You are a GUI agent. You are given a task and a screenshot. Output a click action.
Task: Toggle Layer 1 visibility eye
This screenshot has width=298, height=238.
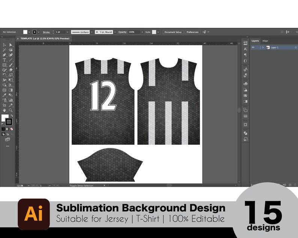tap(253, 47)
